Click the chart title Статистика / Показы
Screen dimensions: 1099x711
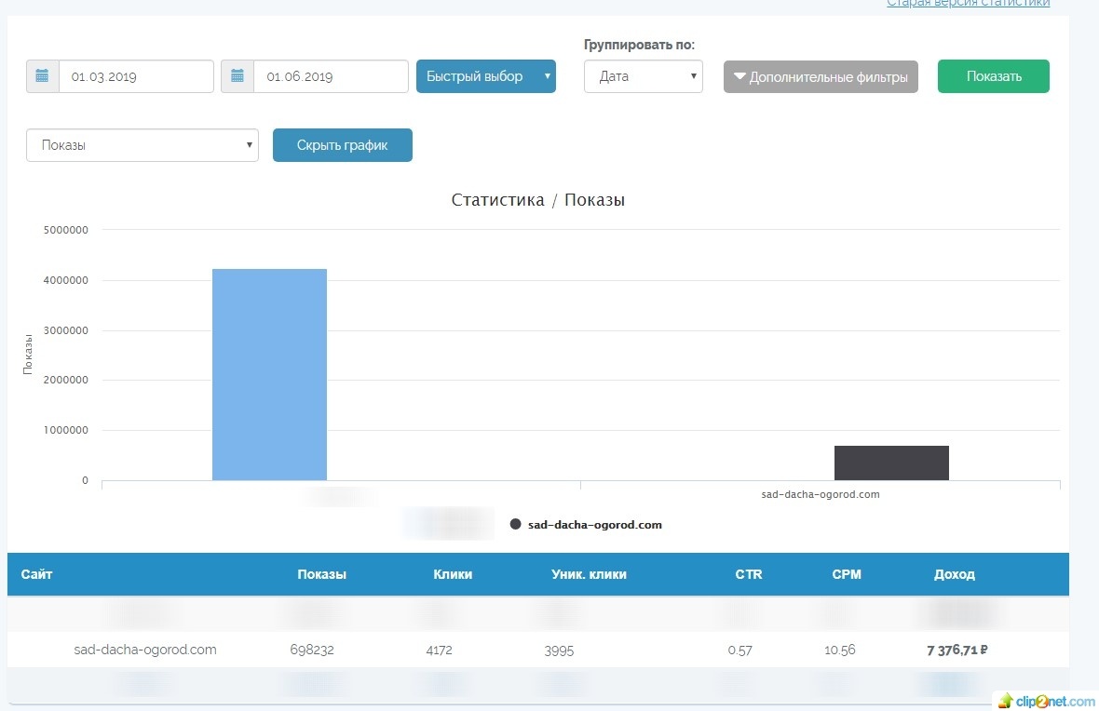(537, 200)
